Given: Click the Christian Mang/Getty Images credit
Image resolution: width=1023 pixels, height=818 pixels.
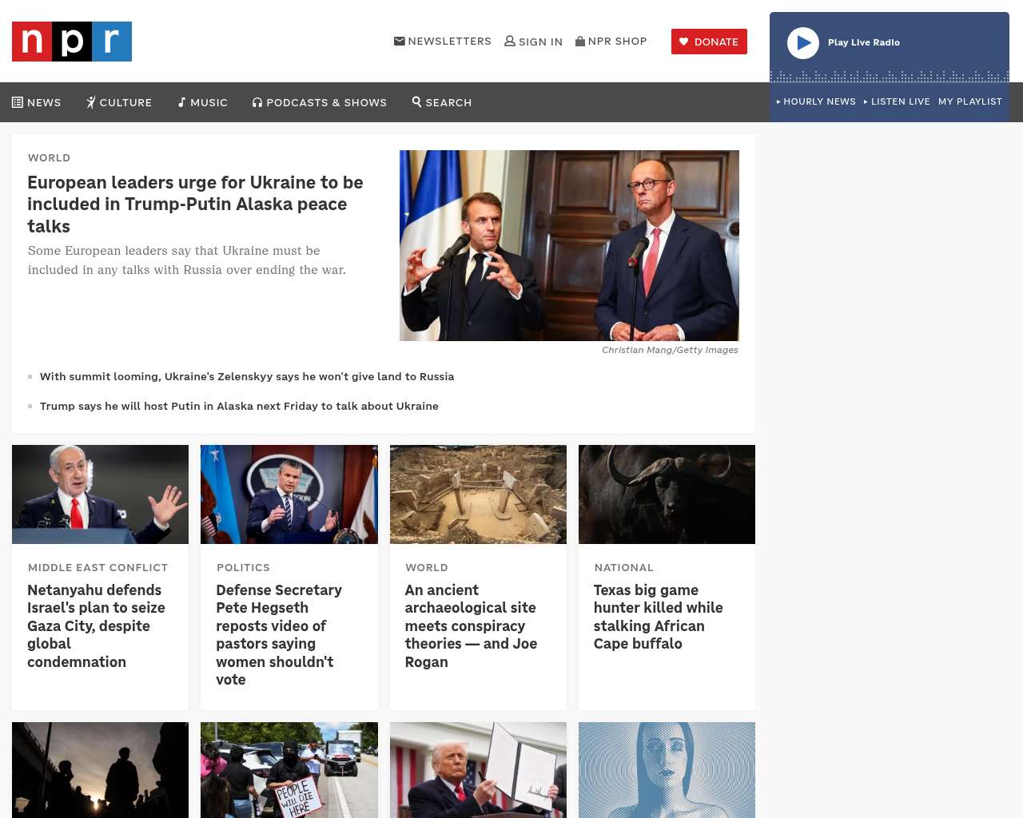Looking at the screenshot, I should click(x=670, y=350).
